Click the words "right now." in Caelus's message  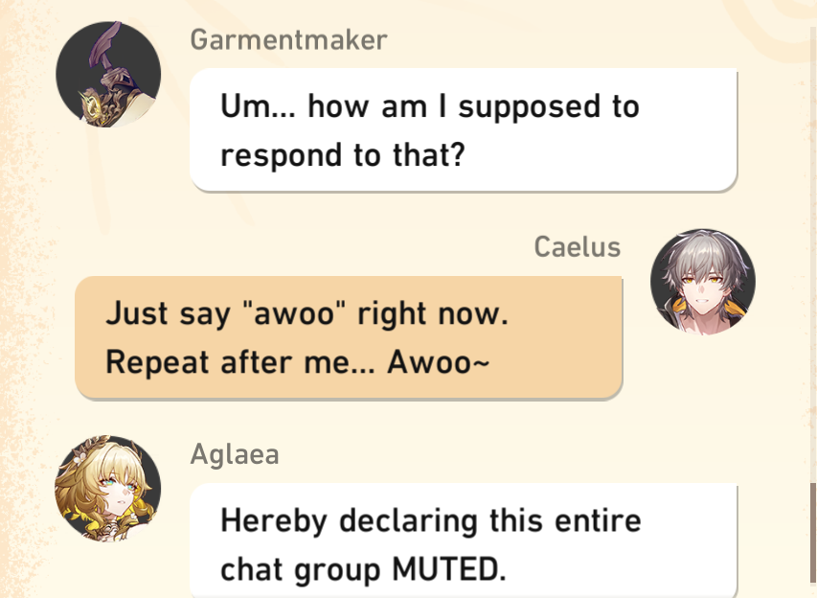(x=433, y=314)
